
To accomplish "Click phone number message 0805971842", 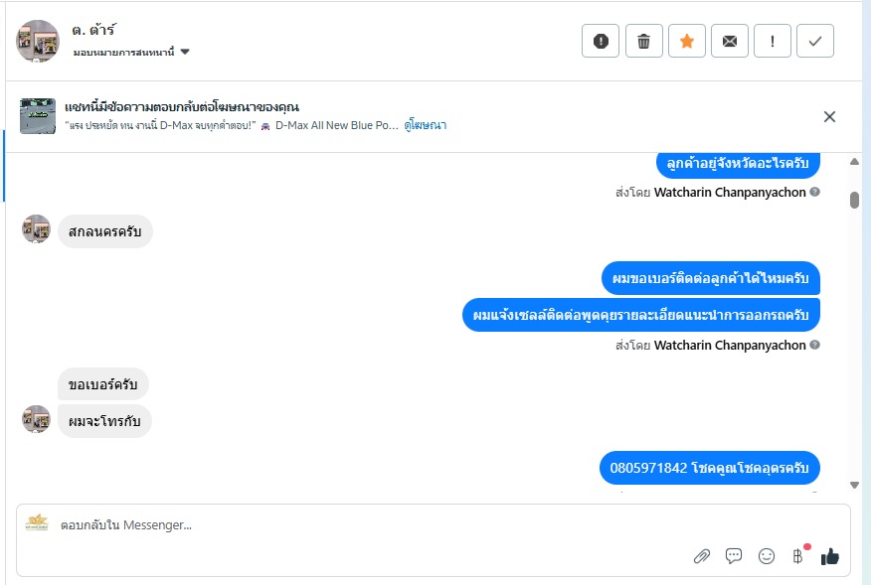I will click(710, 467).
